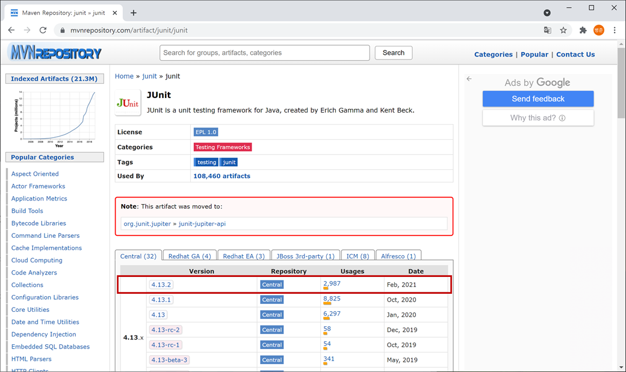Open the Extensions puzzle icon
Viewport: 626px width, 372px height.
583,30
